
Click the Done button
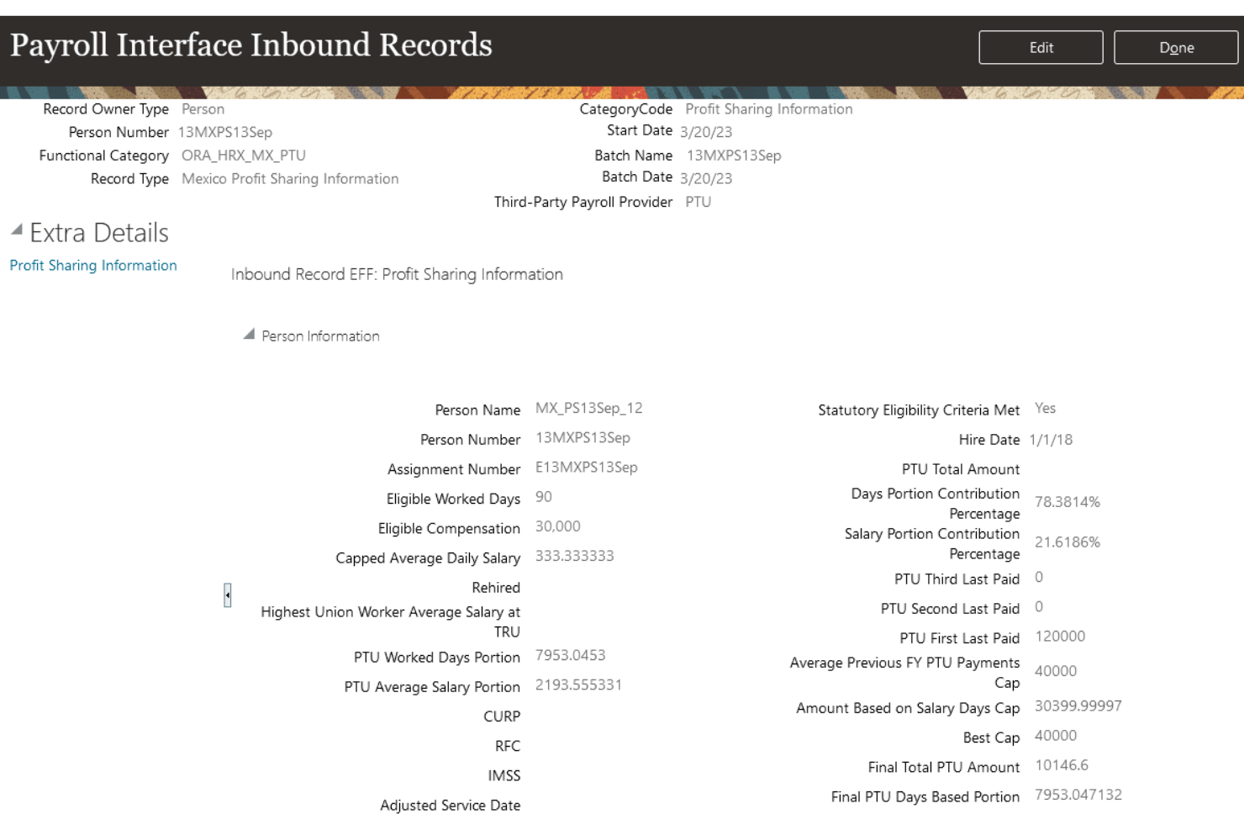point(1176,48)
